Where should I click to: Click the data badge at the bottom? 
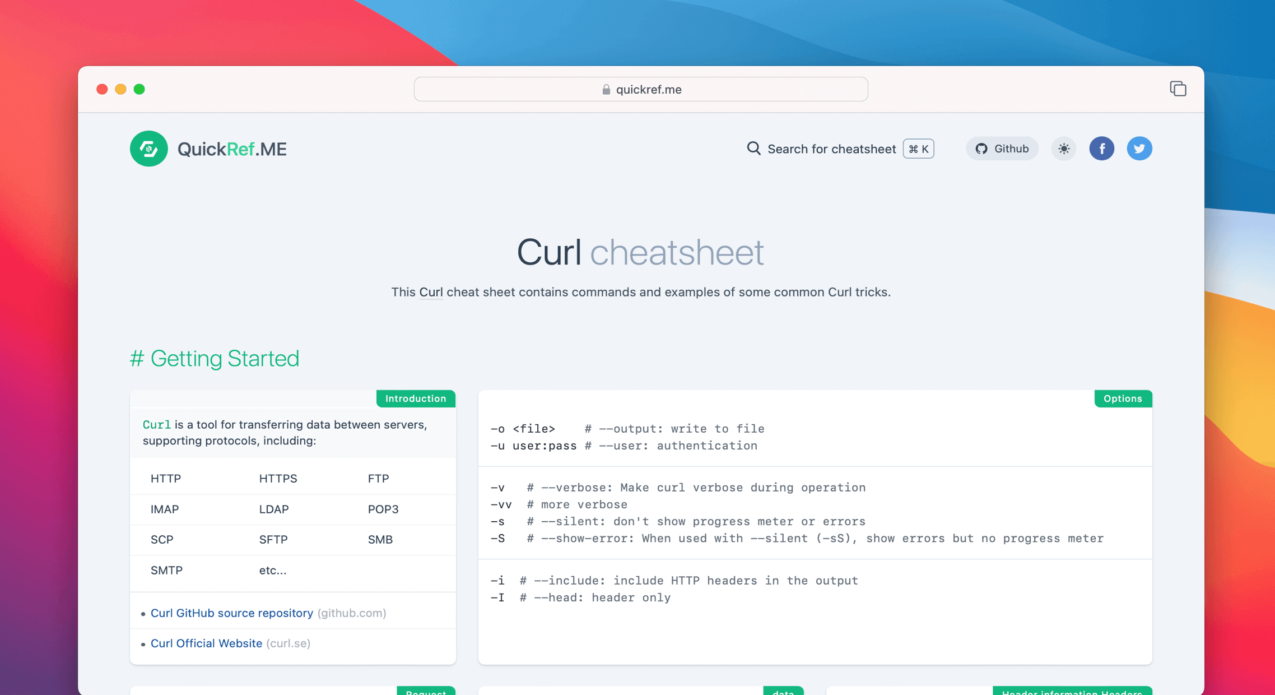[x=783, y=692]
